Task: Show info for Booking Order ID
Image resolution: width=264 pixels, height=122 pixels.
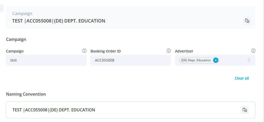Action: point(169,51)
